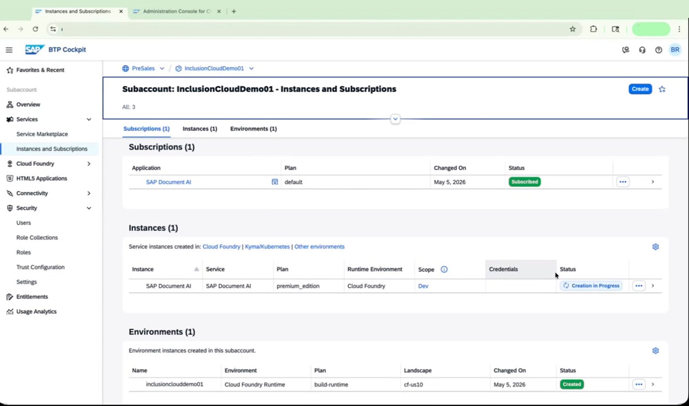Click the Scope info icon

(x=444, y=269)
